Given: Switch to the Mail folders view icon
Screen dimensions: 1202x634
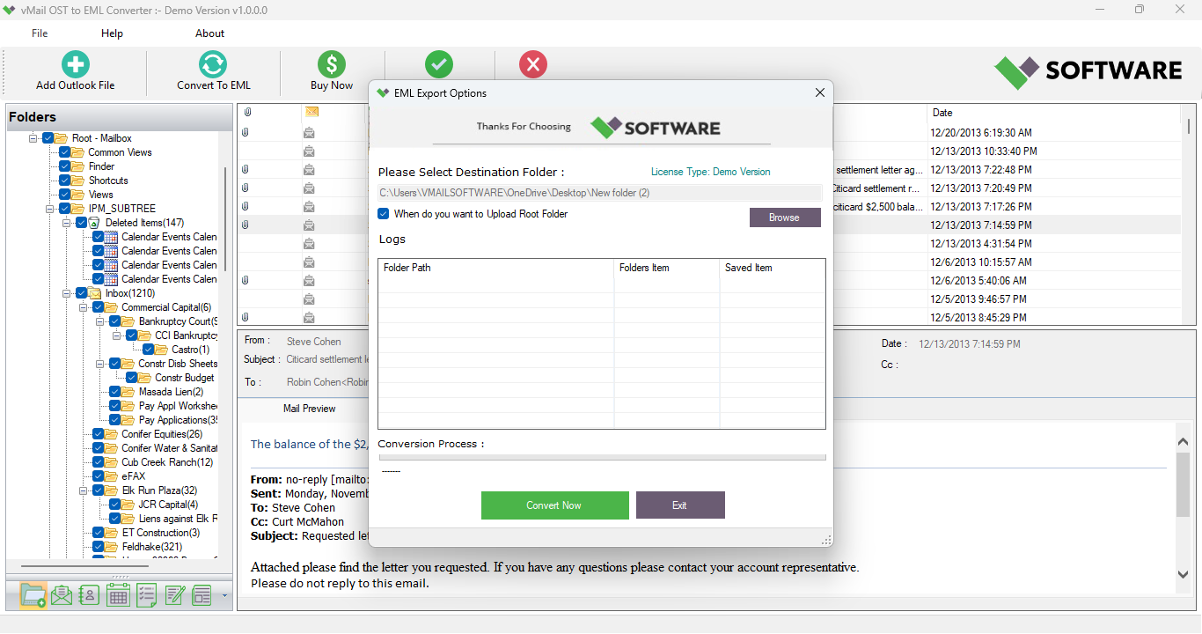Looking at the screenshot, I should pos(62,594).
